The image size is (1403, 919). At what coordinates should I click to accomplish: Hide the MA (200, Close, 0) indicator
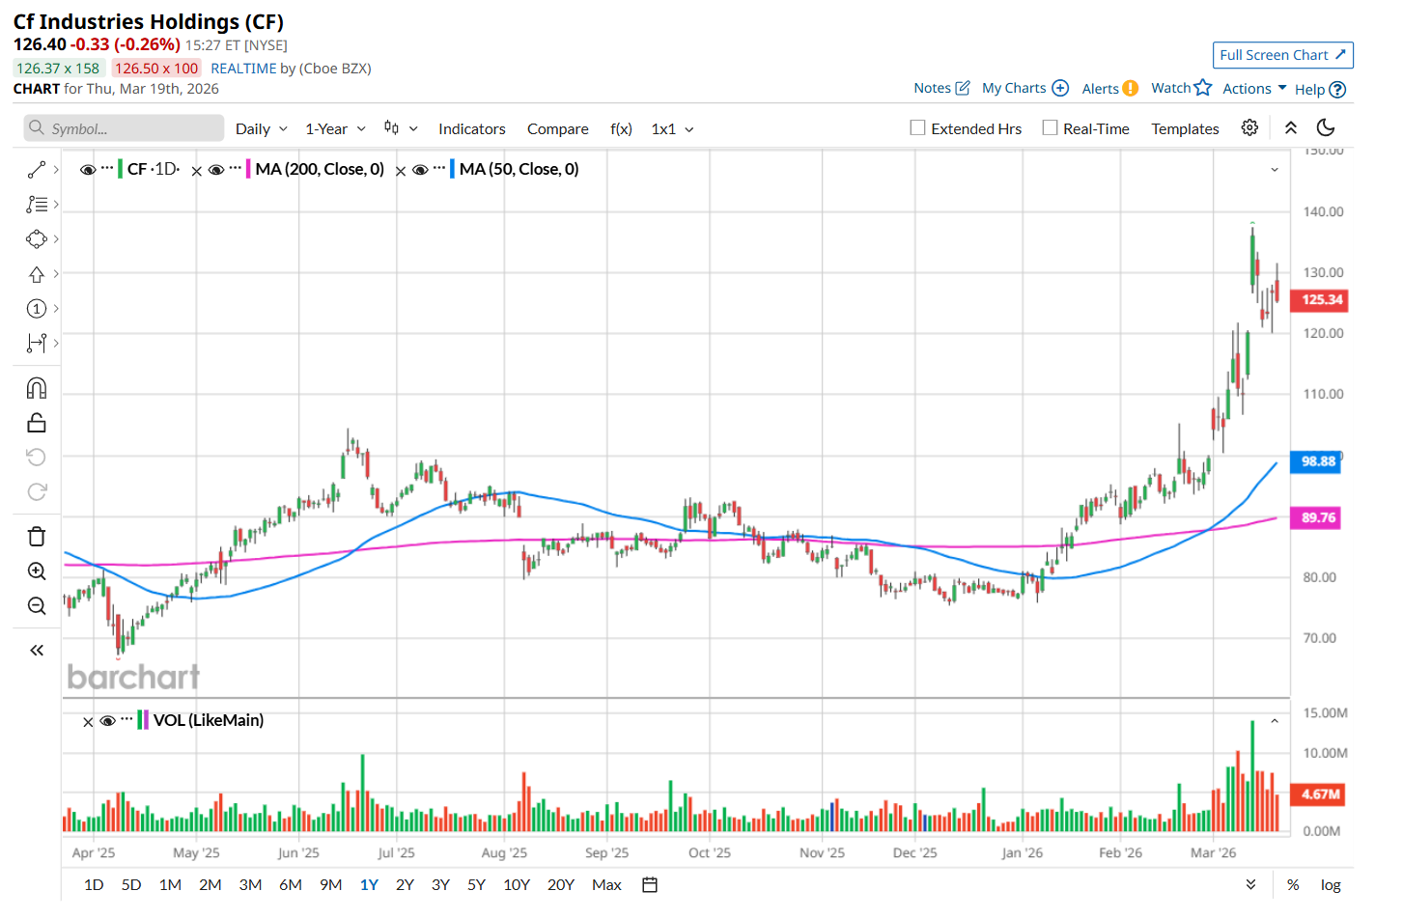click(x=217, y=170)
